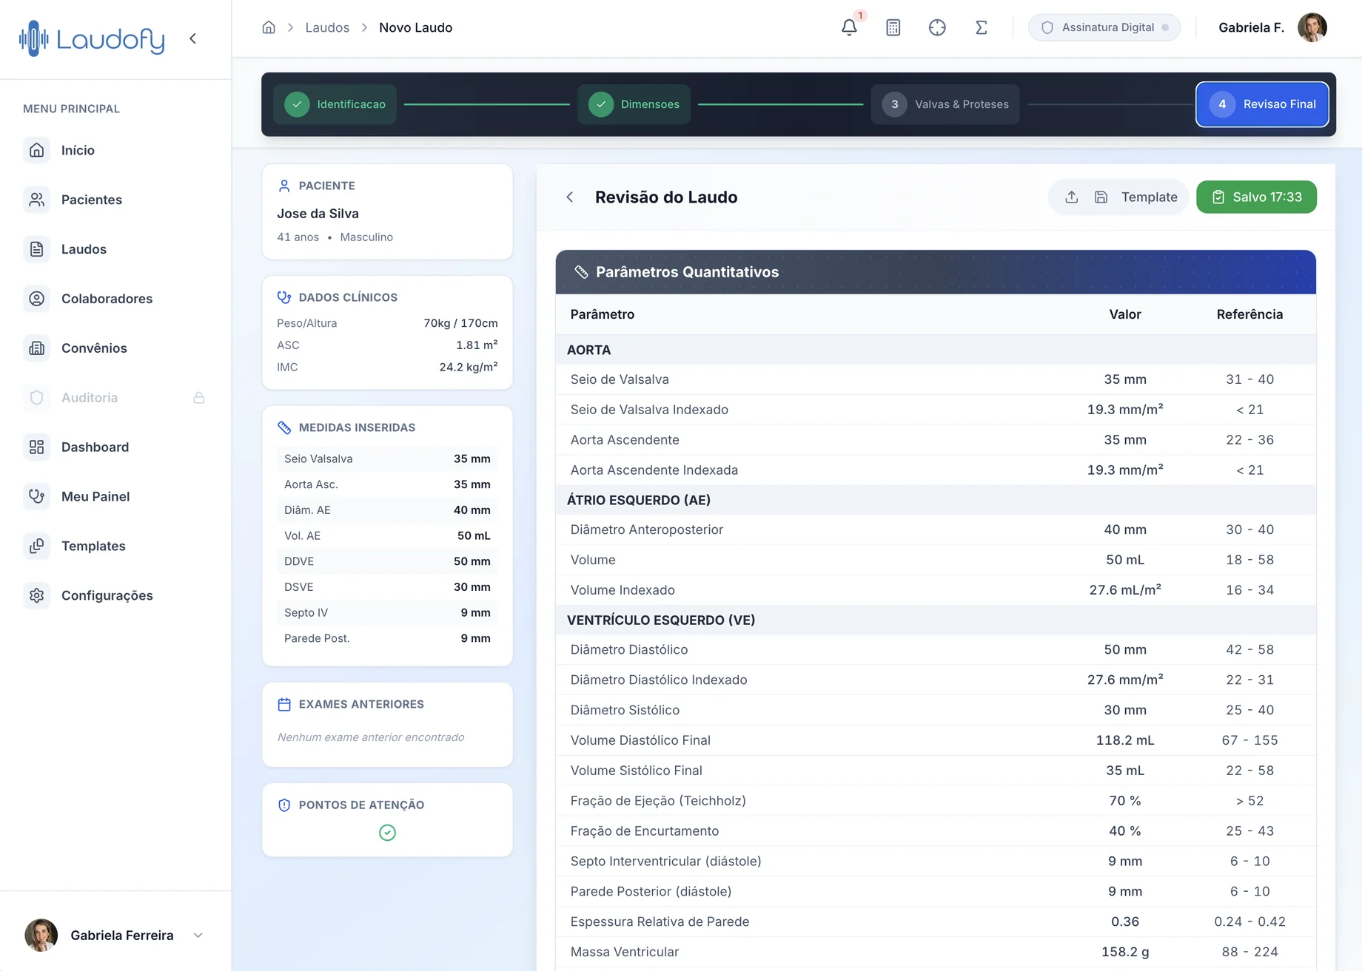The width and height of the screenshot is (1362, 971).
Task: Click the Dados Clínicos stethoscope icon
Action: (x=284, y=297)
